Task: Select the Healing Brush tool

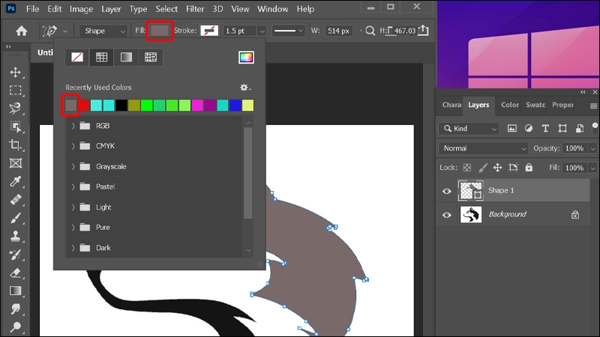Action: click(x=15, y=199)
